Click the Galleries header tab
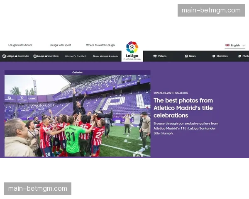This screenshot has height=199, width=249. 77,73
